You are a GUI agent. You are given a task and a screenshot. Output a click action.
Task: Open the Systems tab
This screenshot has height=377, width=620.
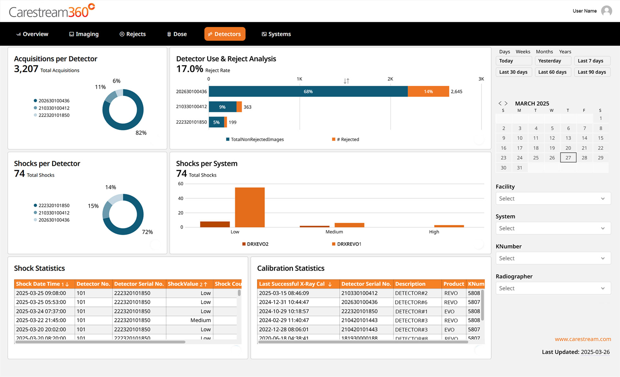click(276, 34)
